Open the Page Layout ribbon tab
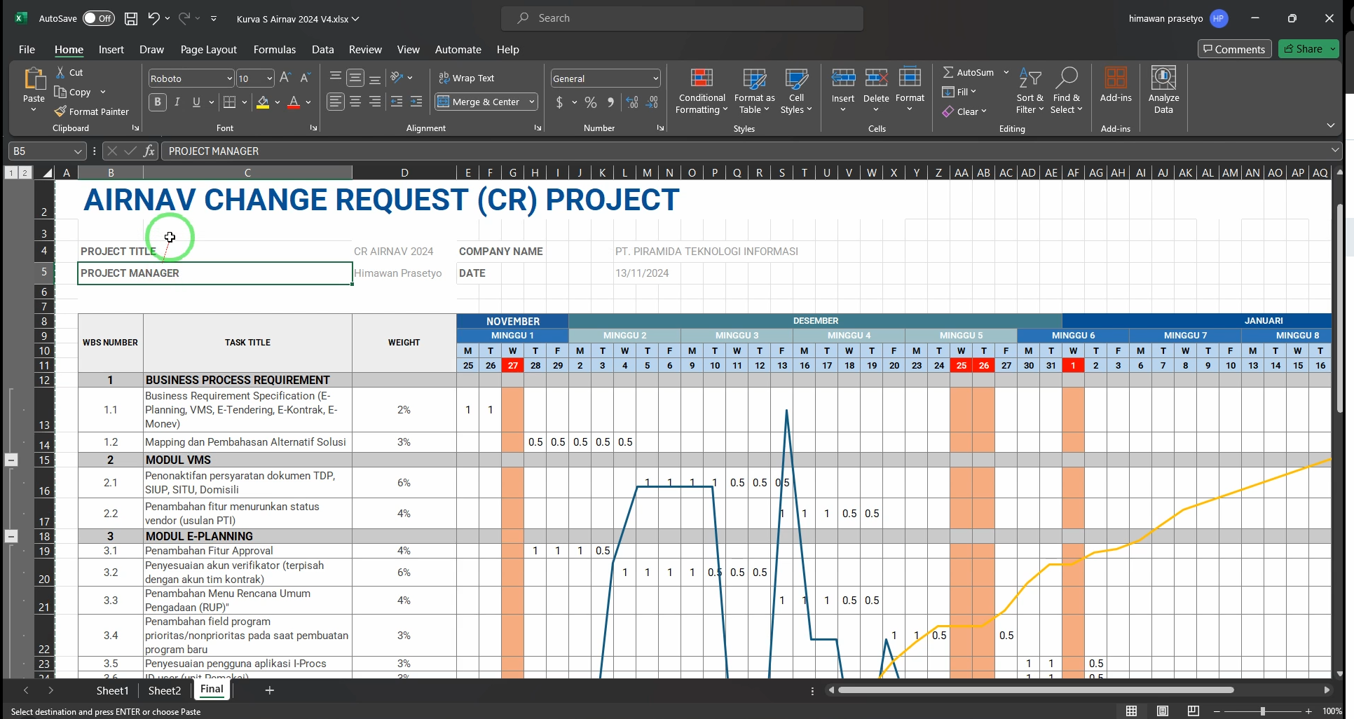The width and height of the screenshot is (1354, 719). pos(208,50)
